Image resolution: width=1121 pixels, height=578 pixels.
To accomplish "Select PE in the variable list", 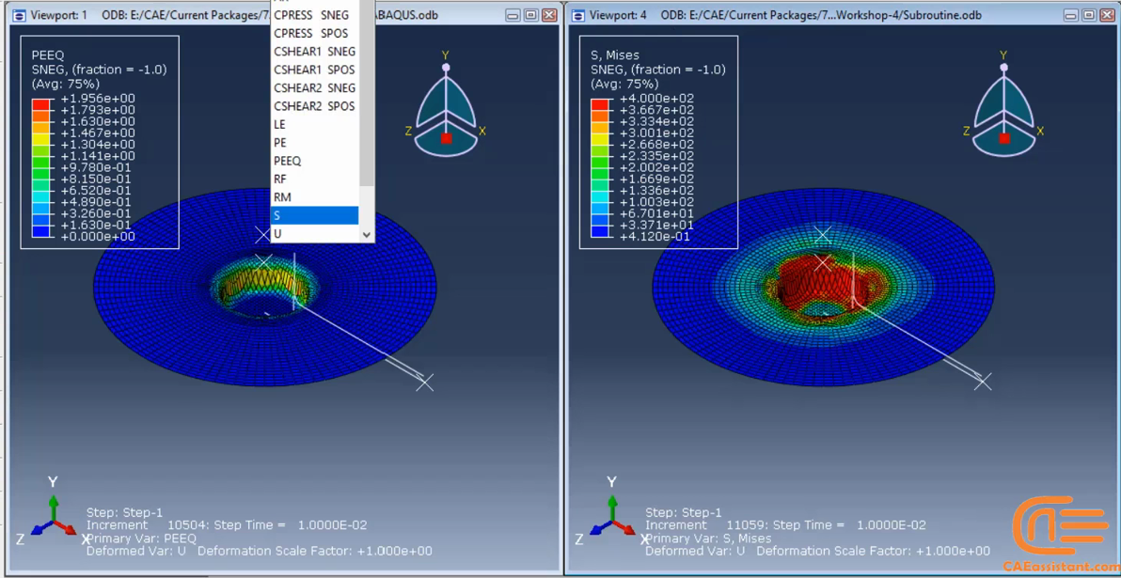I will click(x=314, y=143).
